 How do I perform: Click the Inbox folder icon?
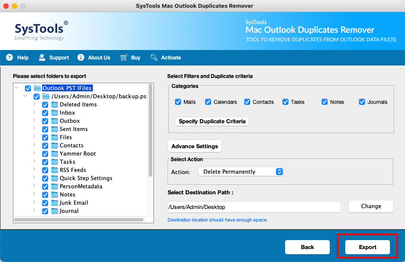coord(55,113)
